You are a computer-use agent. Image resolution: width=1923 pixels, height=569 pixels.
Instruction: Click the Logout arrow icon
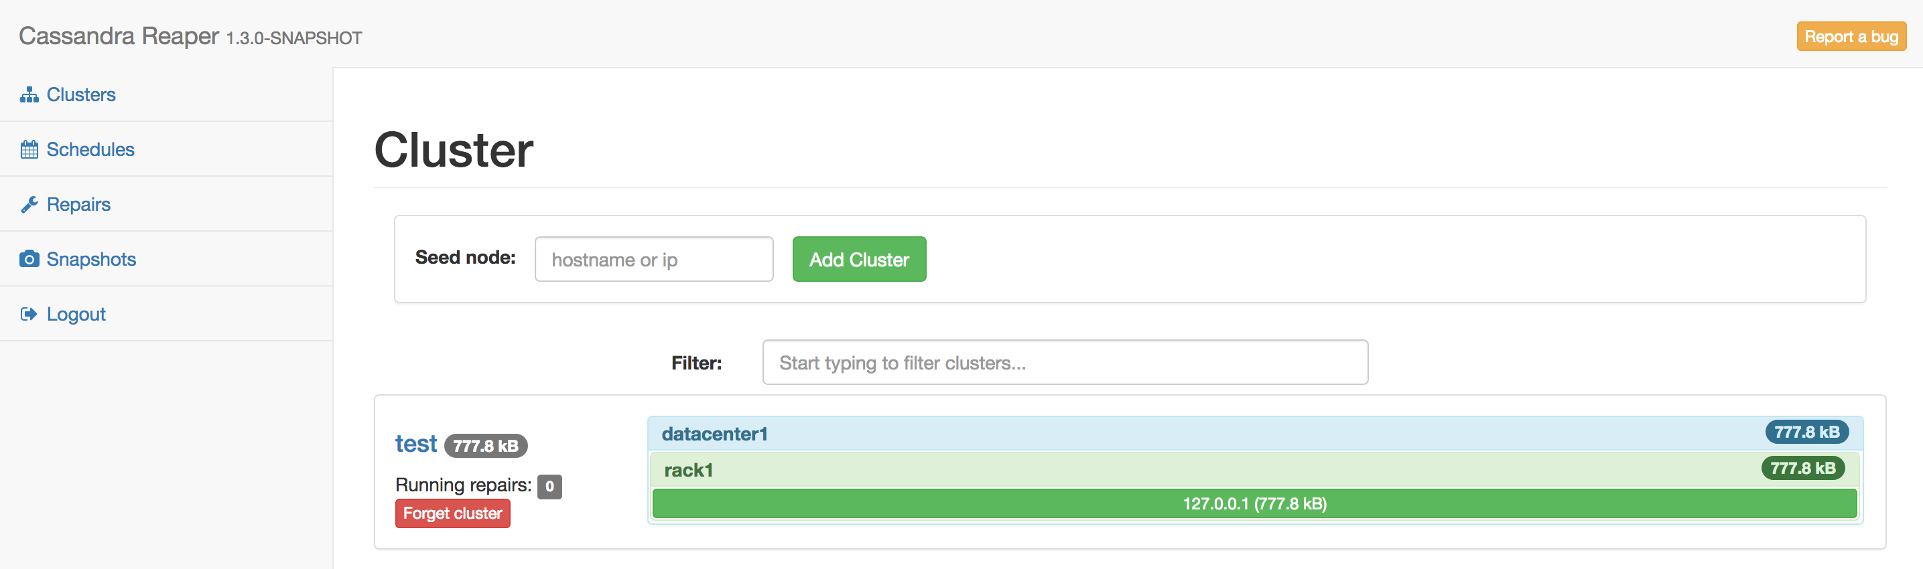[29, 313]
